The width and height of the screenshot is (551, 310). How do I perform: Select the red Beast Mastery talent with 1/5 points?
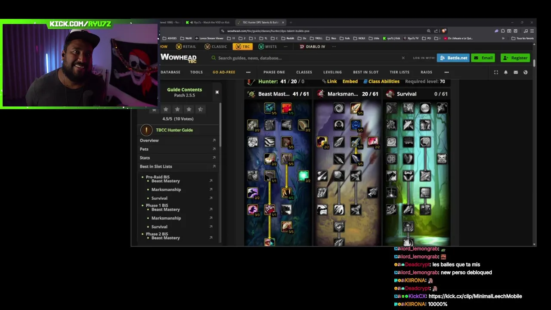(286, 108)
